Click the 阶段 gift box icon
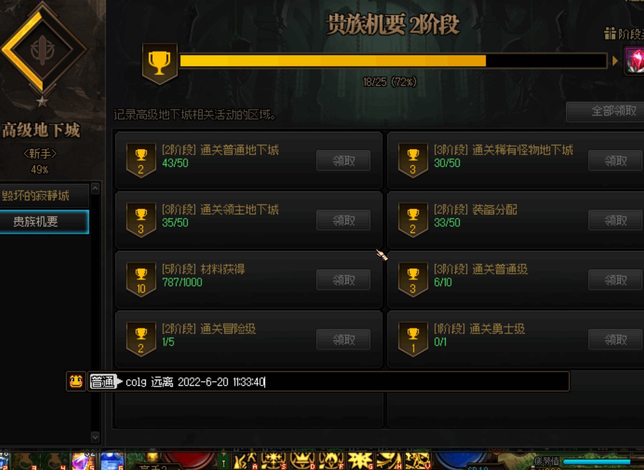The image size is (644, 470). click(610, 34)
